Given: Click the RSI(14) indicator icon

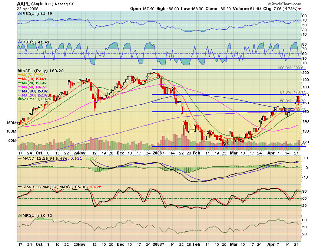Looking at the screenshot, I should click(20, 13).
